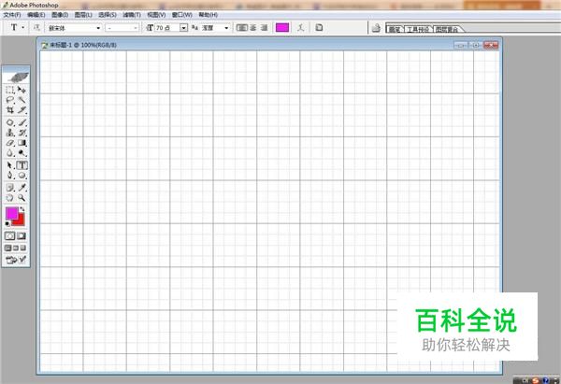This screenshot has height=384, width=561.
Task: Open the font family dropdown
Action: click(74, 28)
